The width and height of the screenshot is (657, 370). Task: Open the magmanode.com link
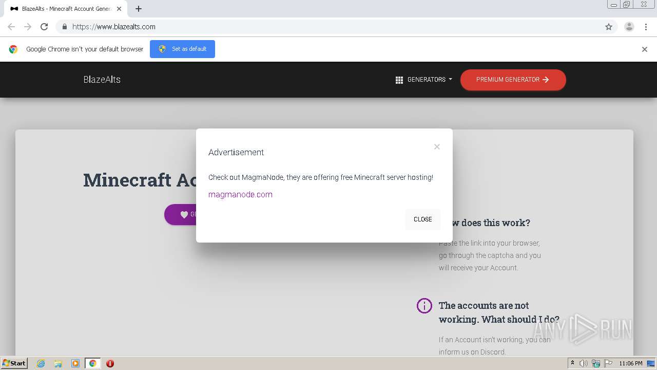tap(240, 194)
